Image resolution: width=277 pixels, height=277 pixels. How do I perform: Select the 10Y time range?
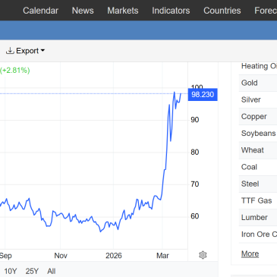click(x=11, y=271)
